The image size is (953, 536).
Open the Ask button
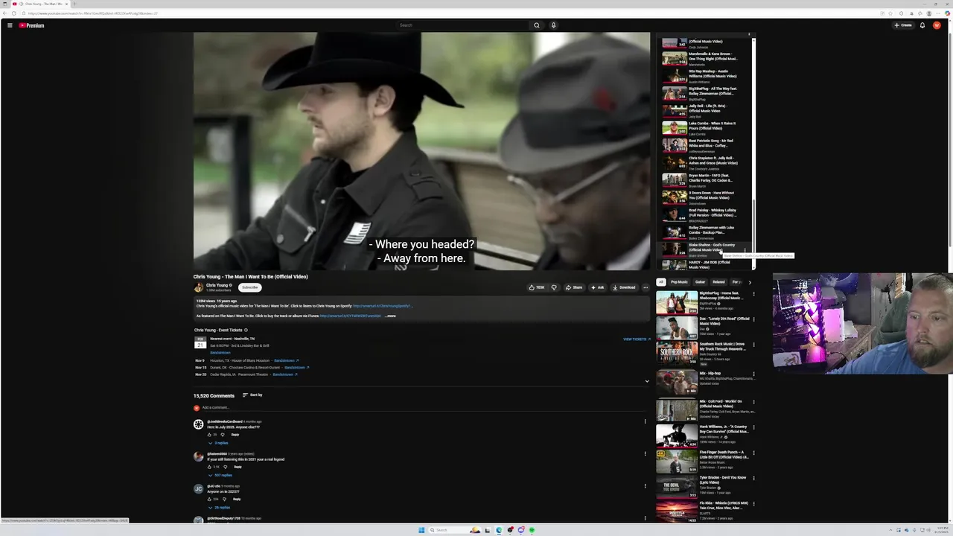point(598,287)
